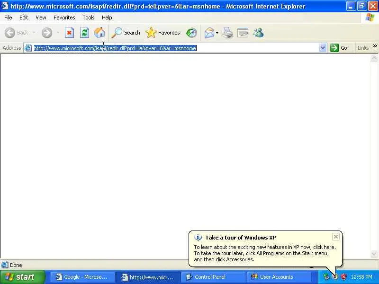Switch to Control Panel taskbar button
The height and width of the screenshot is (284, 379).
(x=213, y=277)
